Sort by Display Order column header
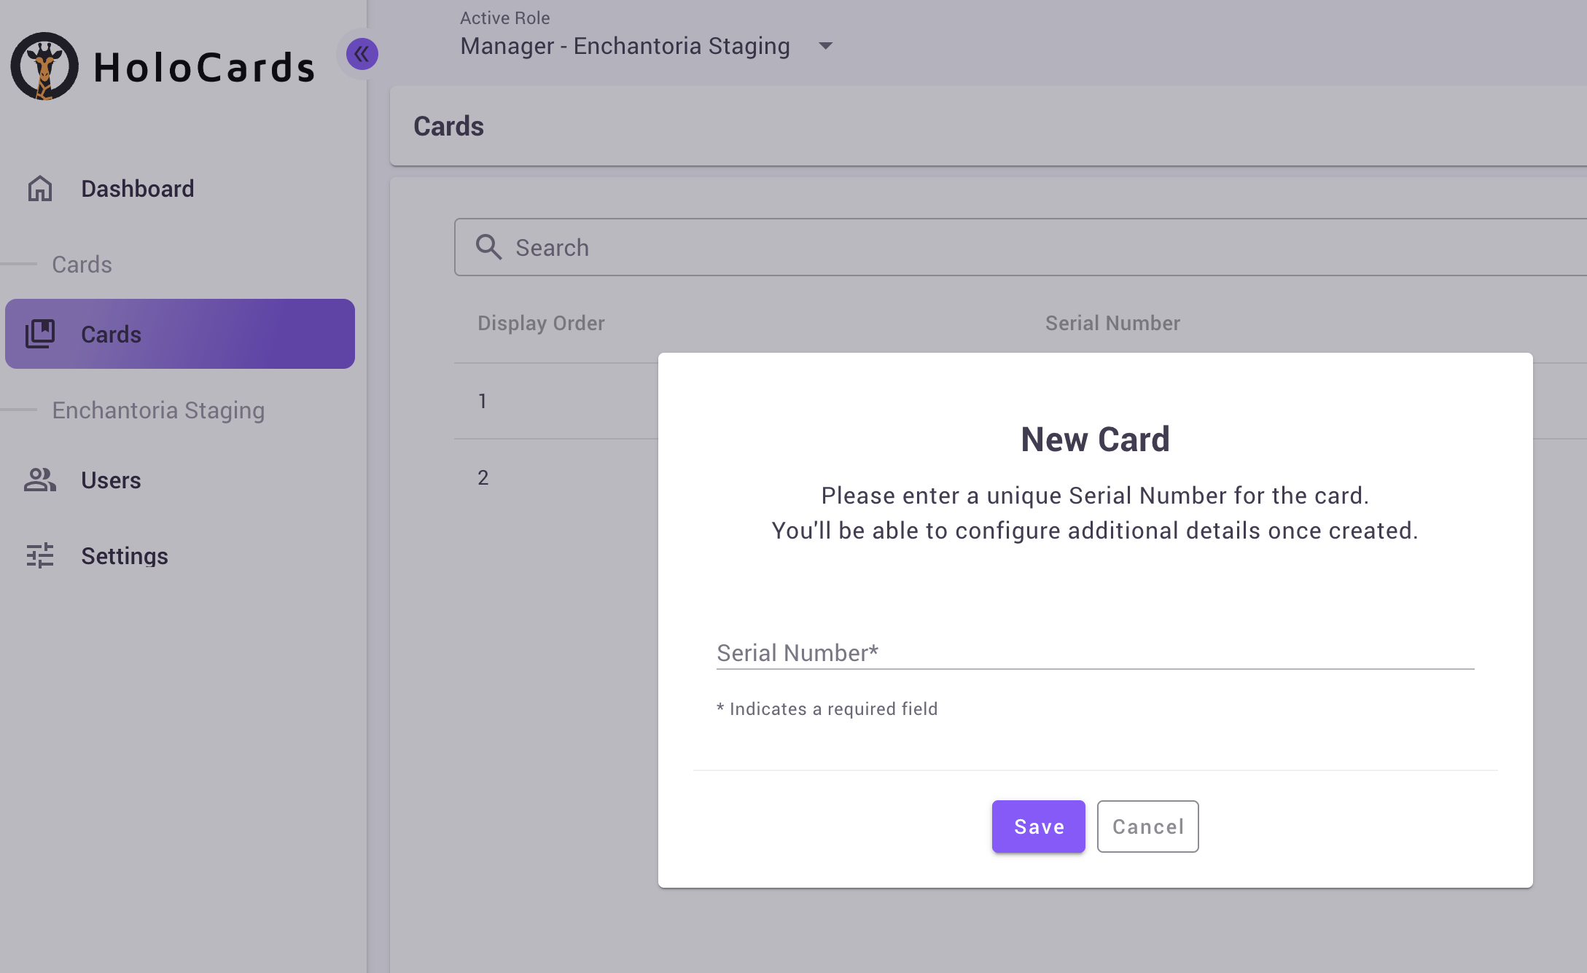This screenshot has height=973, width=1587. pos(541,323)
